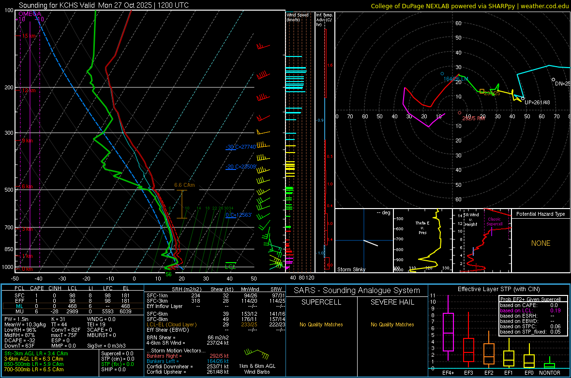Click the Potential Hazard Type heading
This screenshot has height=378, width=571.
[x=541, y=214]
